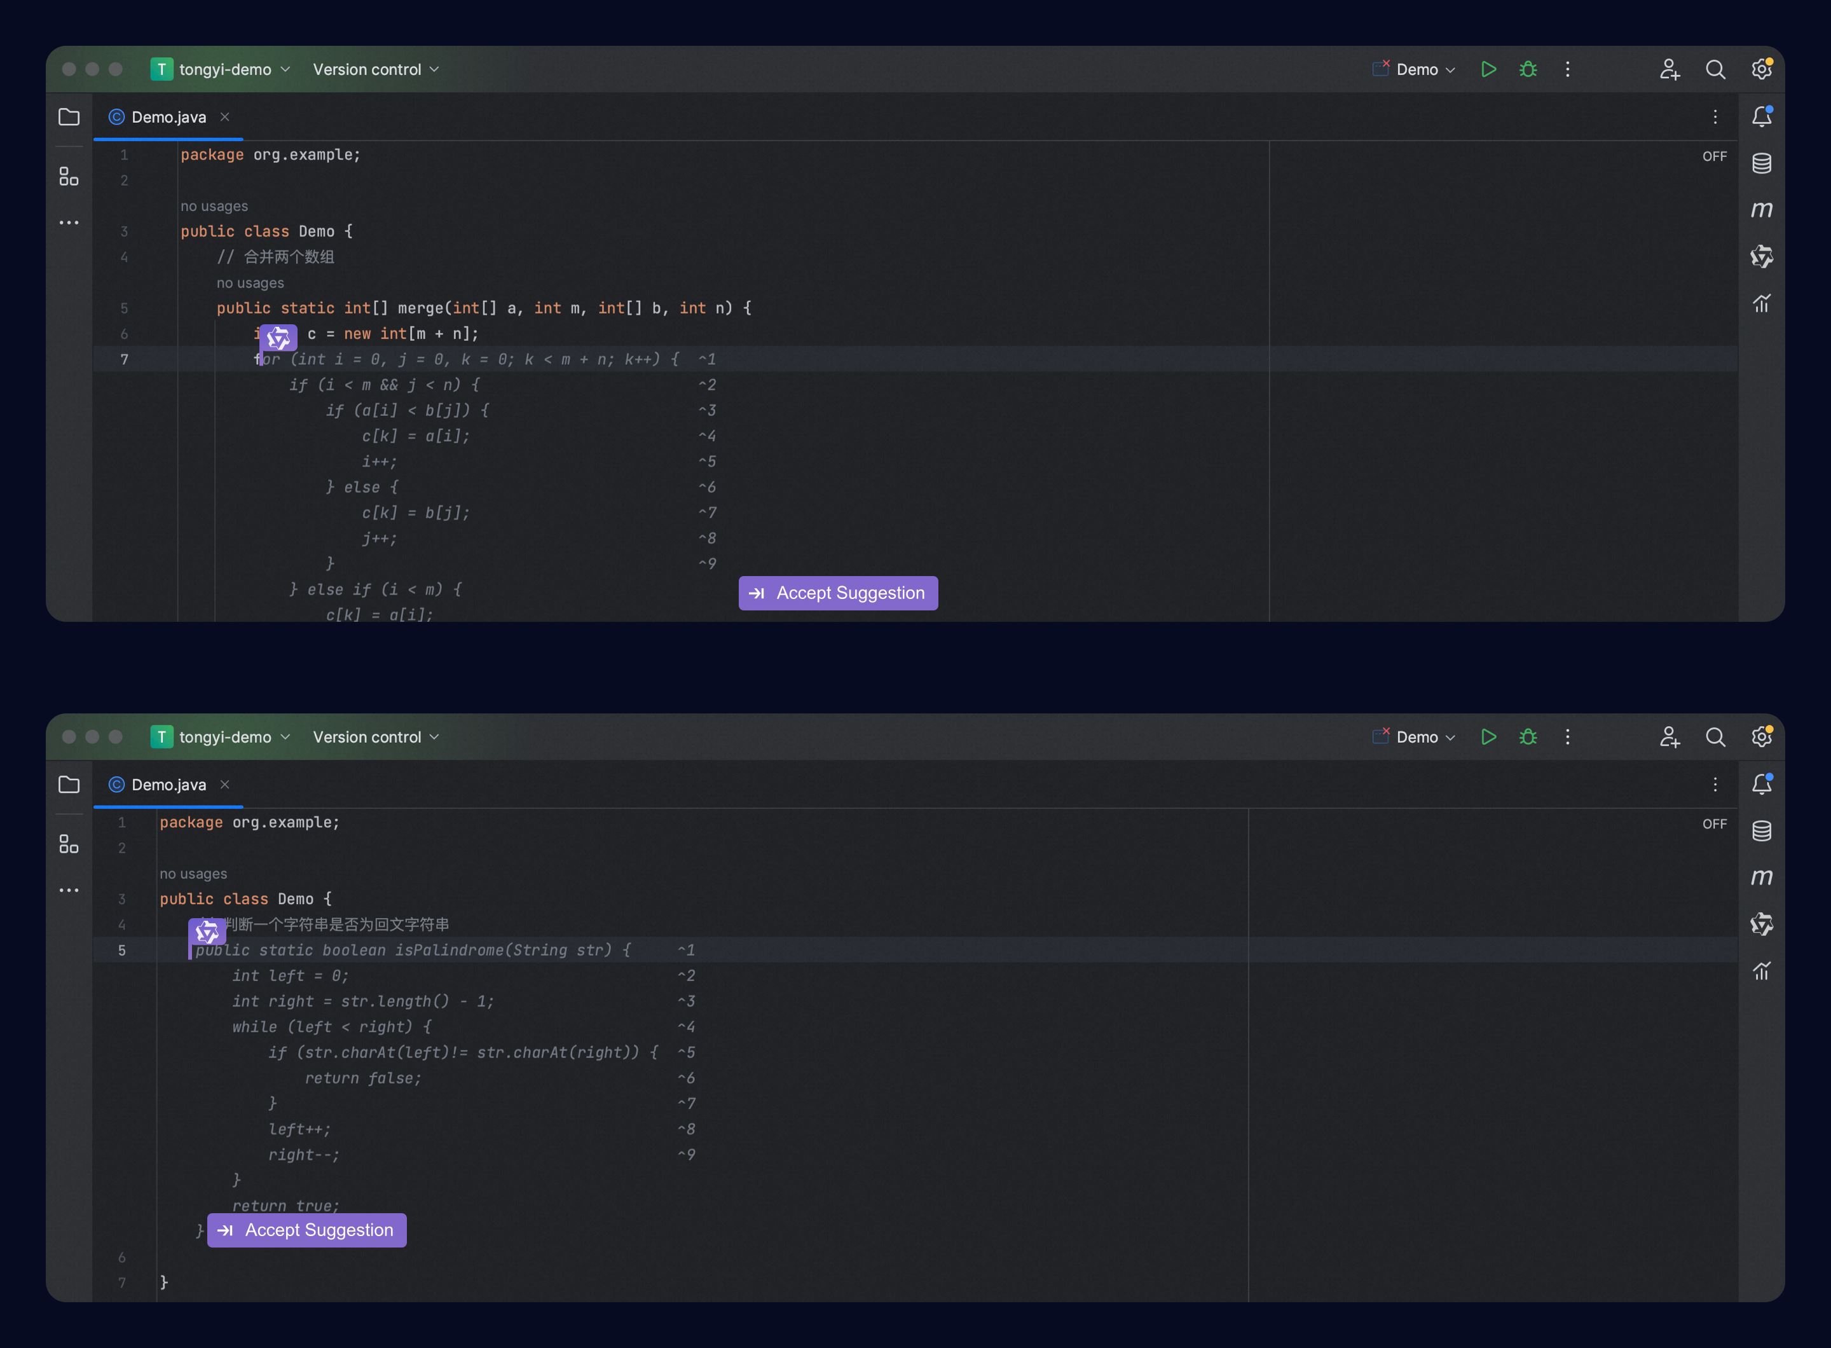
Task: Click 'c = new int[m + n];' line
Action: 392,334
